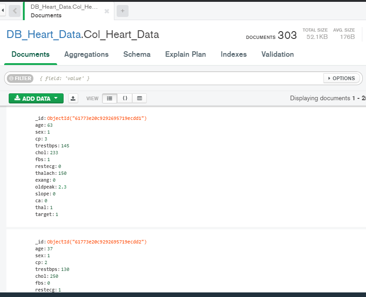Open the Explain Plan tab
Image resolution: width=366 pixels, height=297 pixels.
[x=186, y=54]
